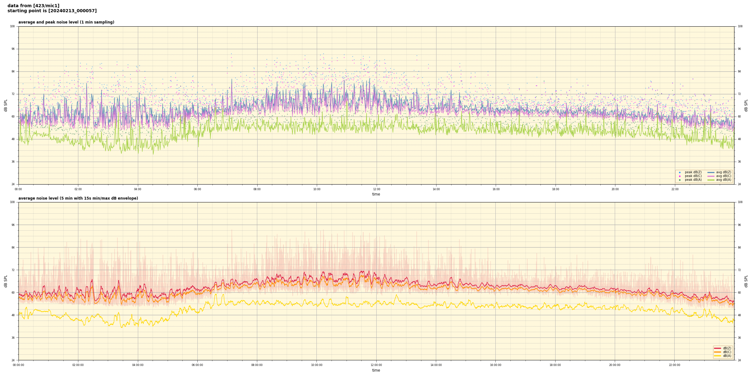Click the avg dB(A) green legend line
Image resolution: width=752 pixels, height=376 pixels.
coord(711,180)
